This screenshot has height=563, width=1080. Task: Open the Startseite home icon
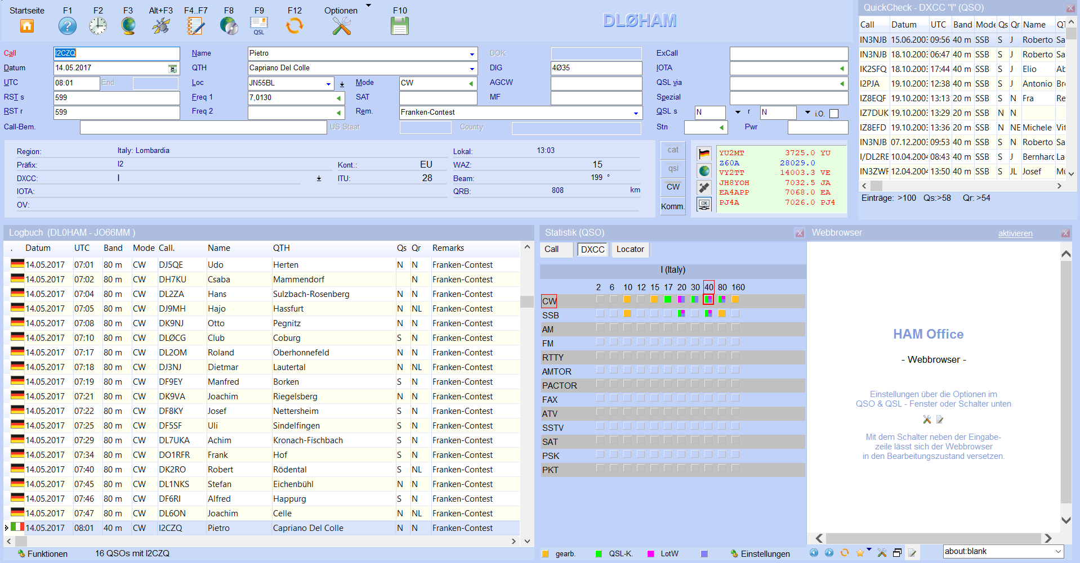pyautogui.click(x=27, y=26)
